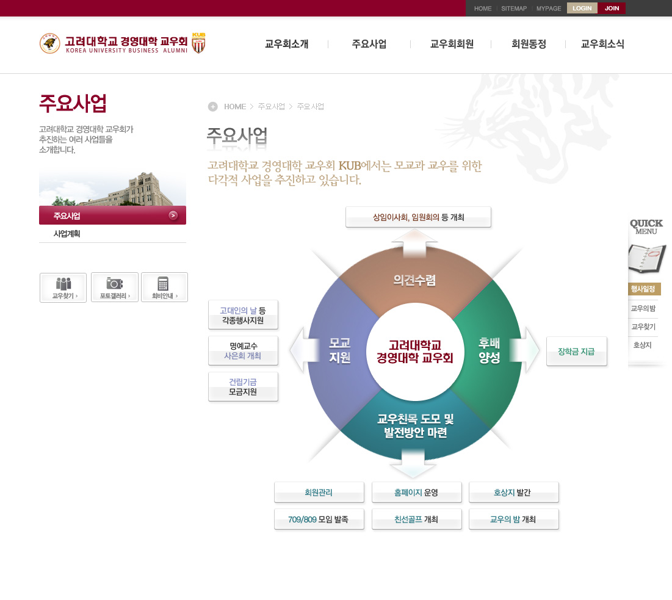Image resolution: width=672 pixels, height=600 pixels.
Task: Click the 고대인의 날 등 각종행사지원 box
Action: point(243,315)
